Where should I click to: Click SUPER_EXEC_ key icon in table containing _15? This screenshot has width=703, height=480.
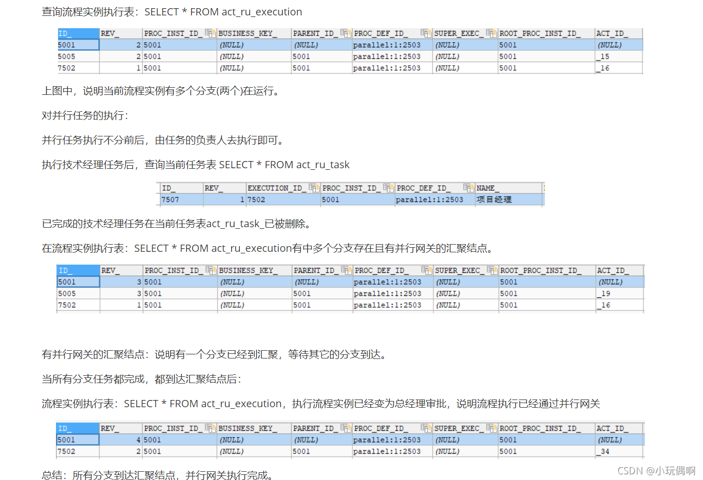pos(491,33)
